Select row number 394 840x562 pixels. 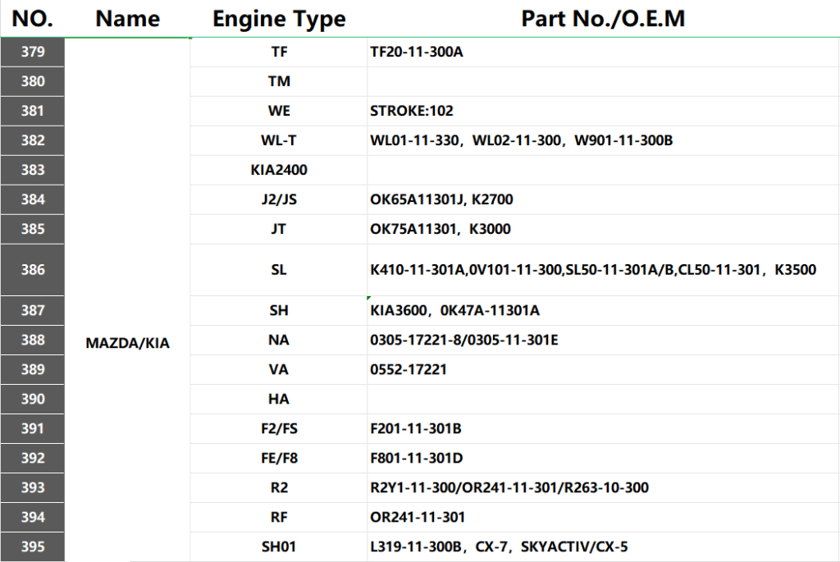32,516
